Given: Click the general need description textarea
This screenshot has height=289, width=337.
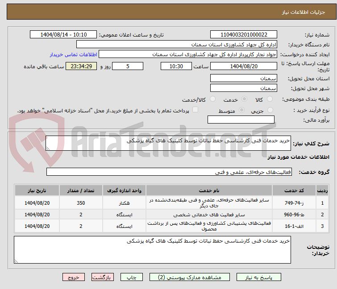Looking at the screenshot, I should pyautogui.click(x=168, y=143).
